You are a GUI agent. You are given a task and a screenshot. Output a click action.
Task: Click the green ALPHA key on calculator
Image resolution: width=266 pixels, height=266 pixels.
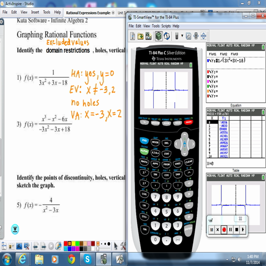coord(144,151)
